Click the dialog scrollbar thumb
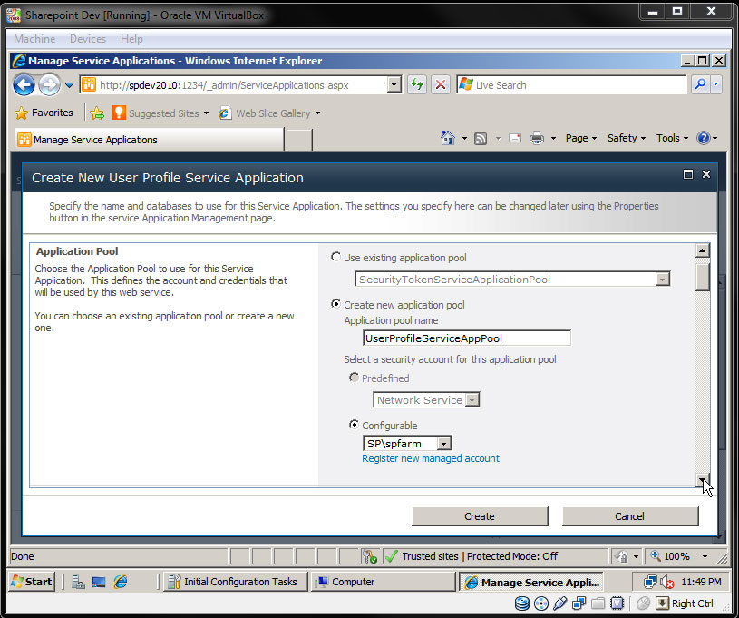This screenshot has width=739, height=618. (702, 278)
